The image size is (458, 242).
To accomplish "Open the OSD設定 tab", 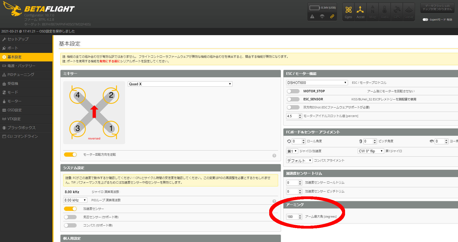I will point(26,110).
